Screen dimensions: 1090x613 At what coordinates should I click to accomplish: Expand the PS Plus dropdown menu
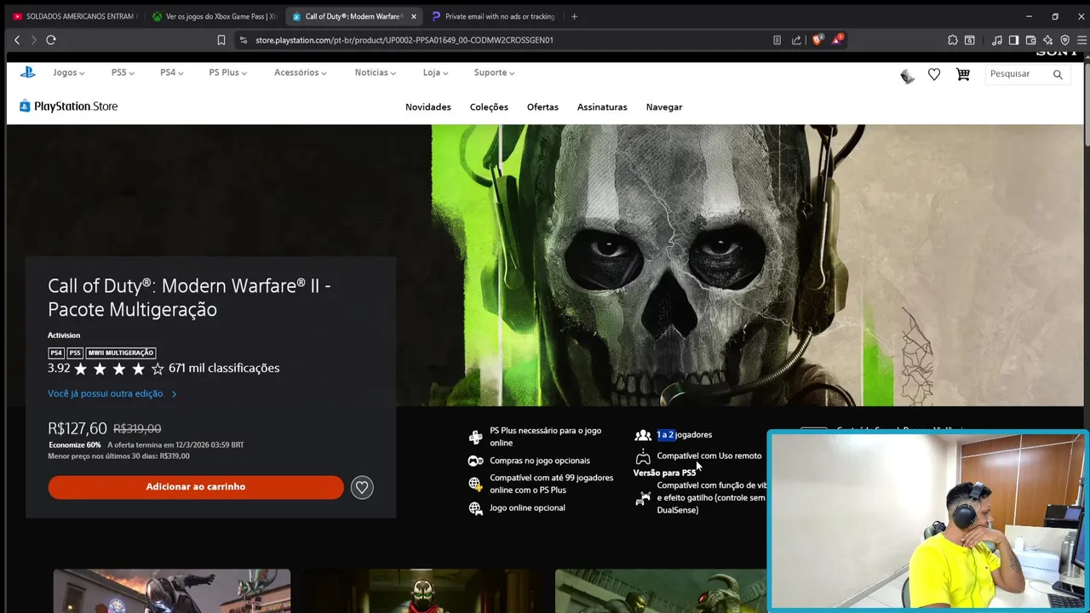pyautogui.click(x=228, y=72)
